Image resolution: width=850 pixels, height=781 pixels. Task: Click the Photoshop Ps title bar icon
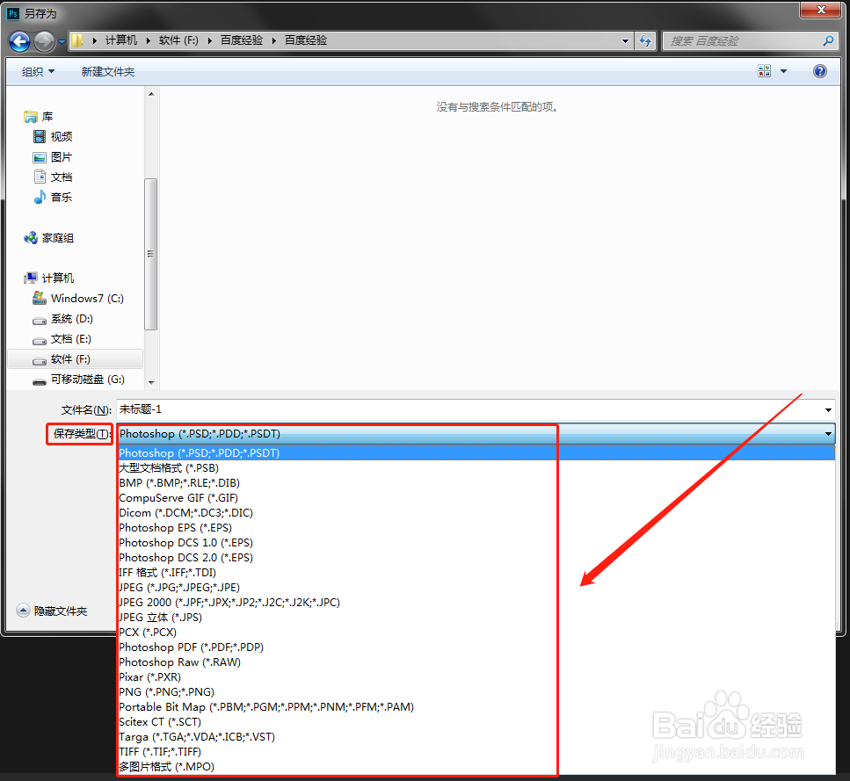(x=13, y=13)
